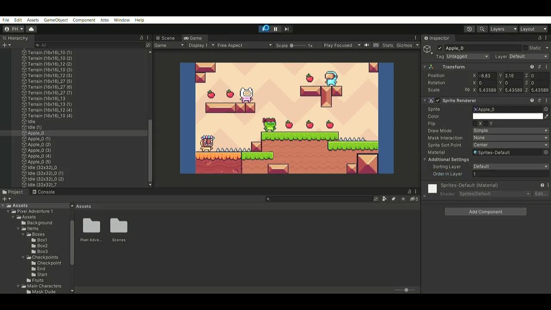The width and height of the screenshot is (551, 310).
Task: Click the Inspector lock icon
Action: [540, 38]
